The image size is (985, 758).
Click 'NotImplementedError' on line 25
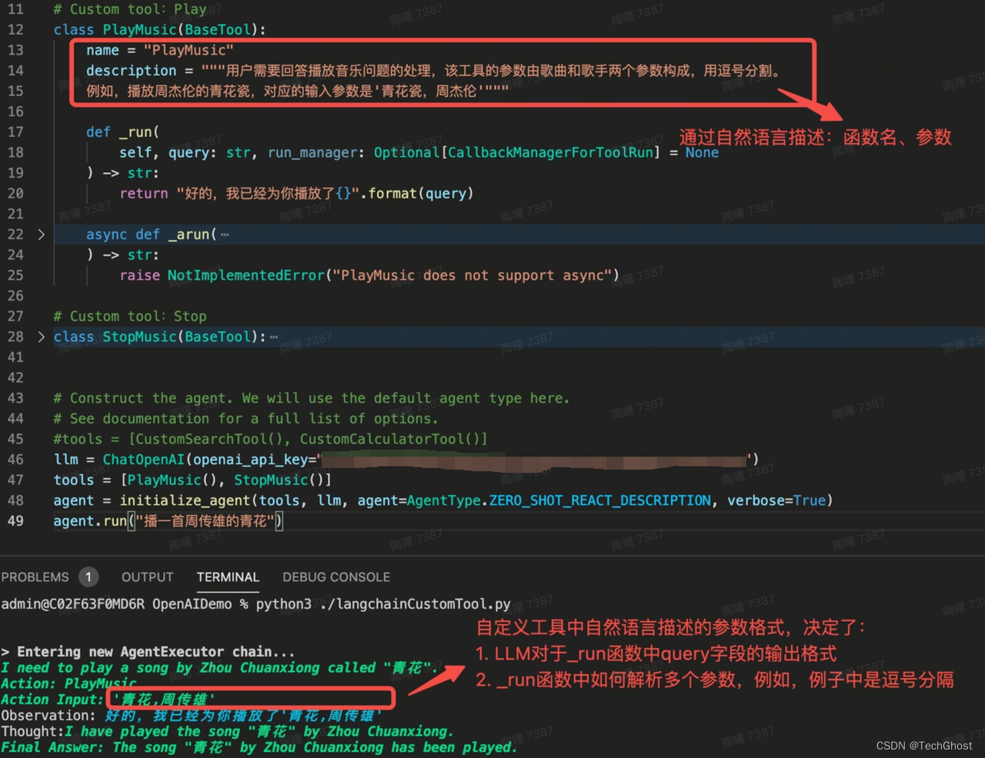tap(246, 275)
